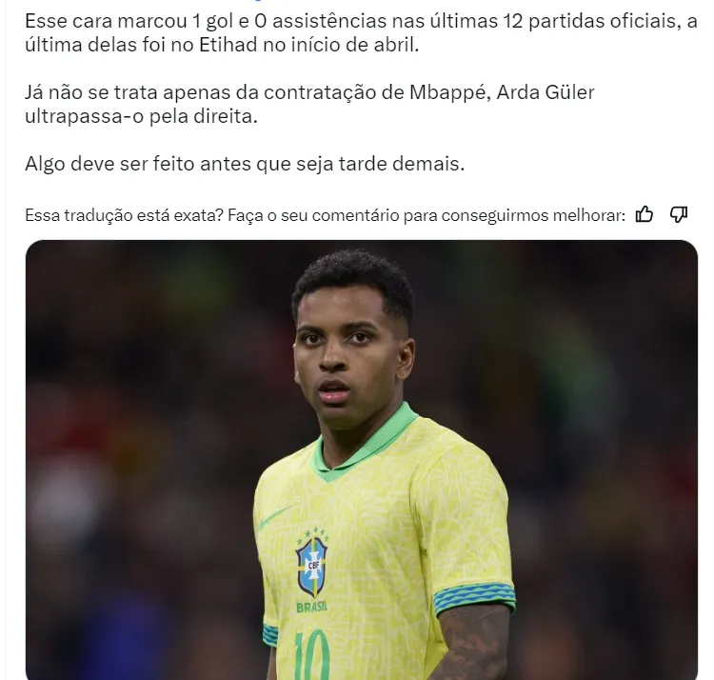Viewport: 714px width, 680px height.
Task: Click the player's hair at top of photo
Action: point(353,278)
